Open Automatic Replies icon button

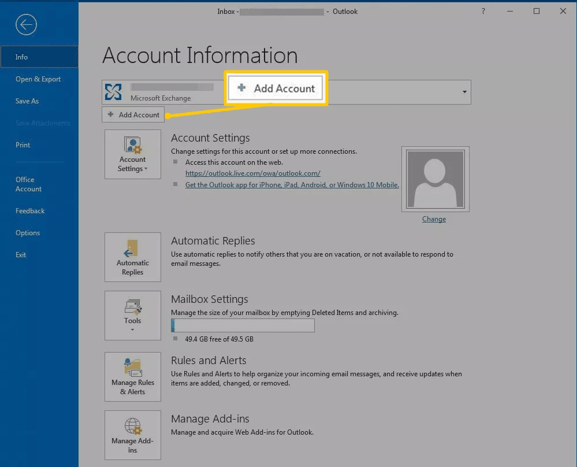coord(133,257)
